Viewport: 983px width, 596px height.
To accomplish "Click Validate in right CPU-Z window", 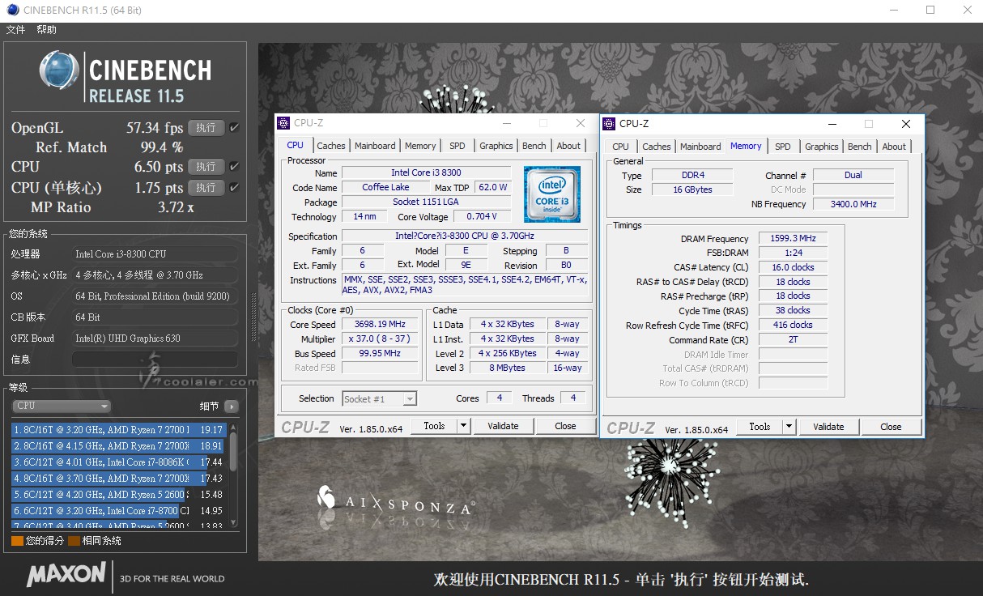I will (828, 427).
